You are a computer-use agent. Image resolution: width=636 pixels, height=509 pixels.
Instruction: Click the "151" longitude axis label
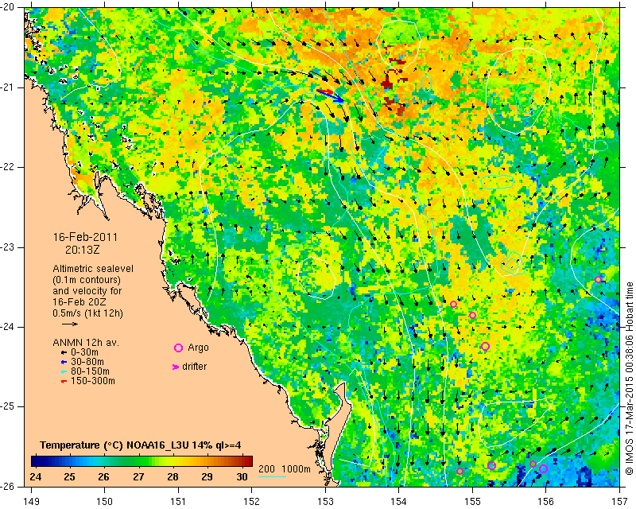coord(178,501)
